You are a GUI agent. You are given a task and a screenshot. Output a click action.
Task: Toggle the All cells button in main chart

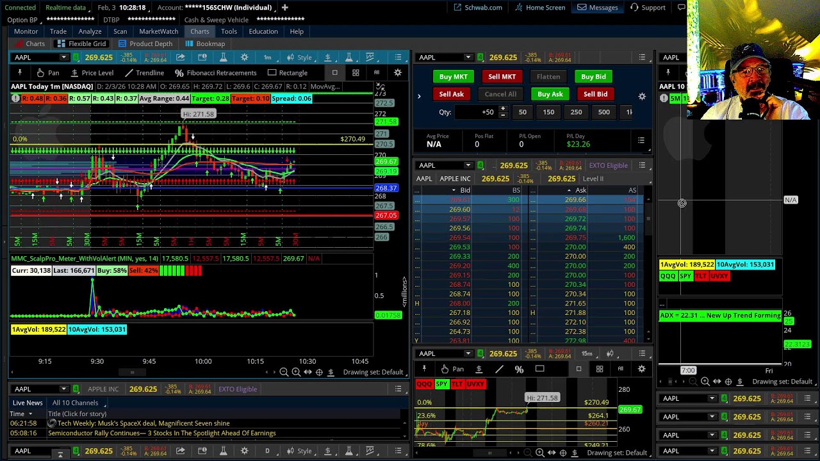(377, 73)
